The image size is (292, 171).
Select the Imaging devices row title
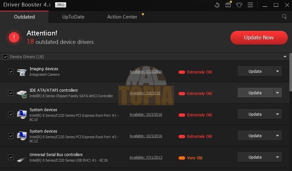point(44,69)
